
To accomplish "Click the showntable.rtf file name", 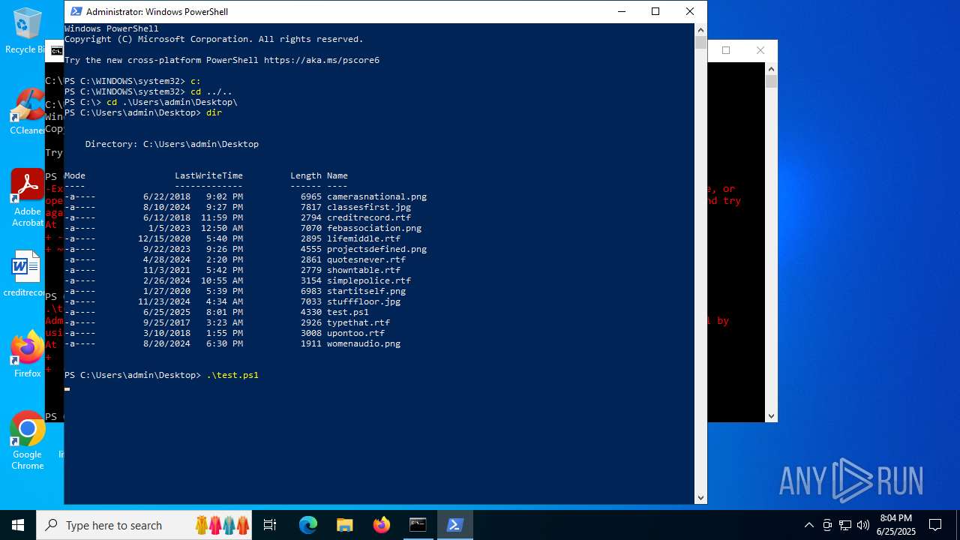I will point(364,270).
